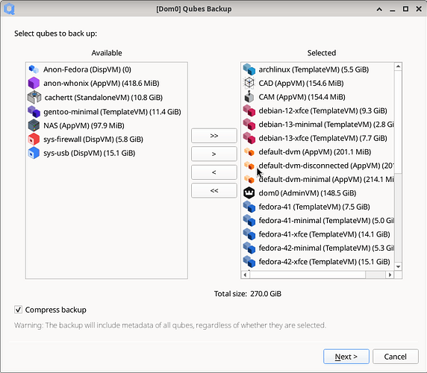Click the CAM AppVM icon

click(249, 97)
